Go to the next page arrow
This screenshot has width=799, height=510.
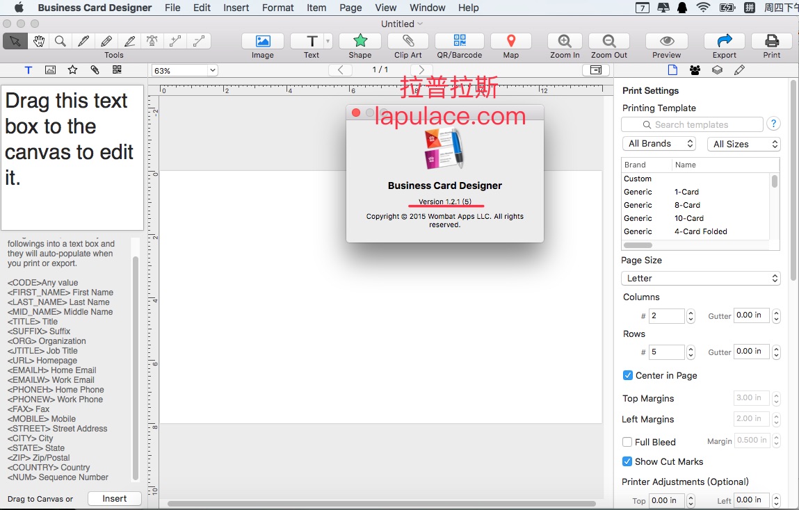421,69
